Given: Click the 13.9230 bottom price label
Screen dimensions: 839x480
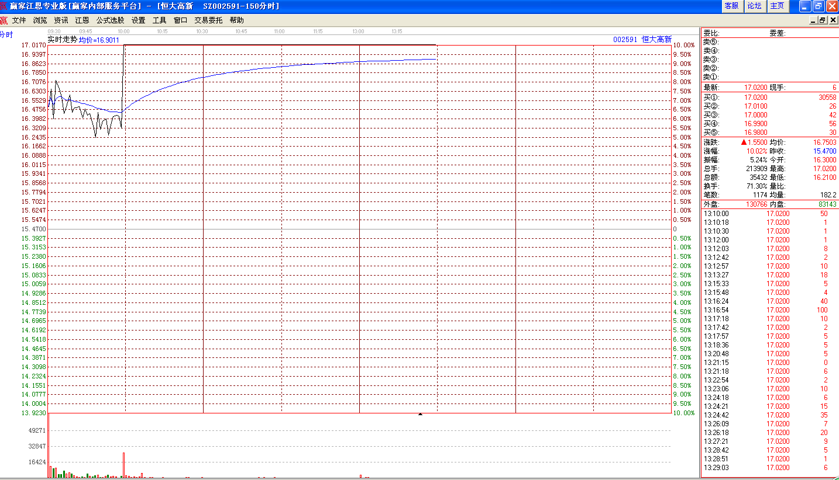Looking at the screenshot, I should click(34, 413).
